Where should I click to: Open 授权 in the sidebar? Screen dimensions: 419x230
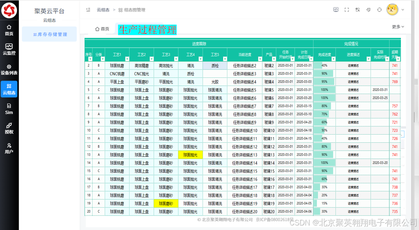pos(9,128)
